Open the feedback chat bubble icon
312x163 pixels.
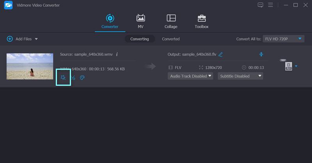coord(261,5)
